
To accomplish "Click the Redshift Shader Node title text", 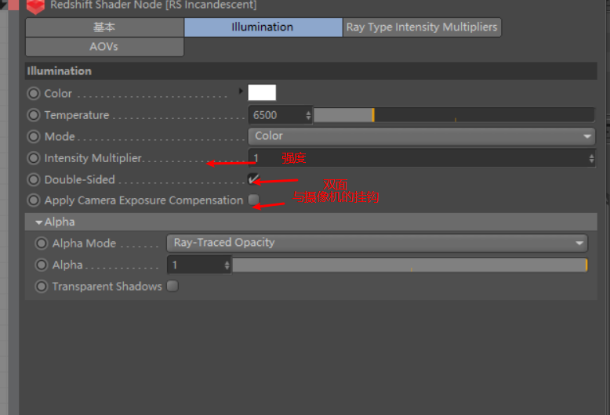I will (x=153, y=5).
